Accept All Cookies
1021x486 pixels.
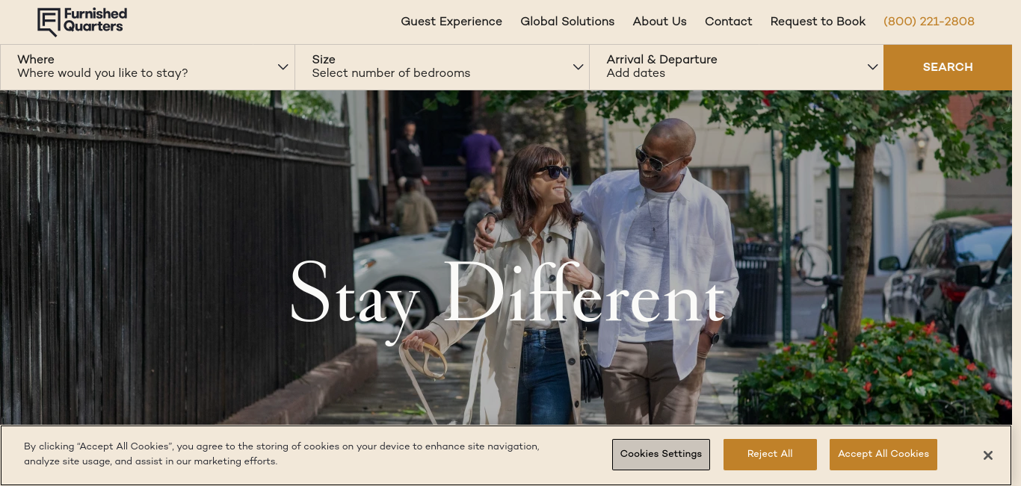883,455
